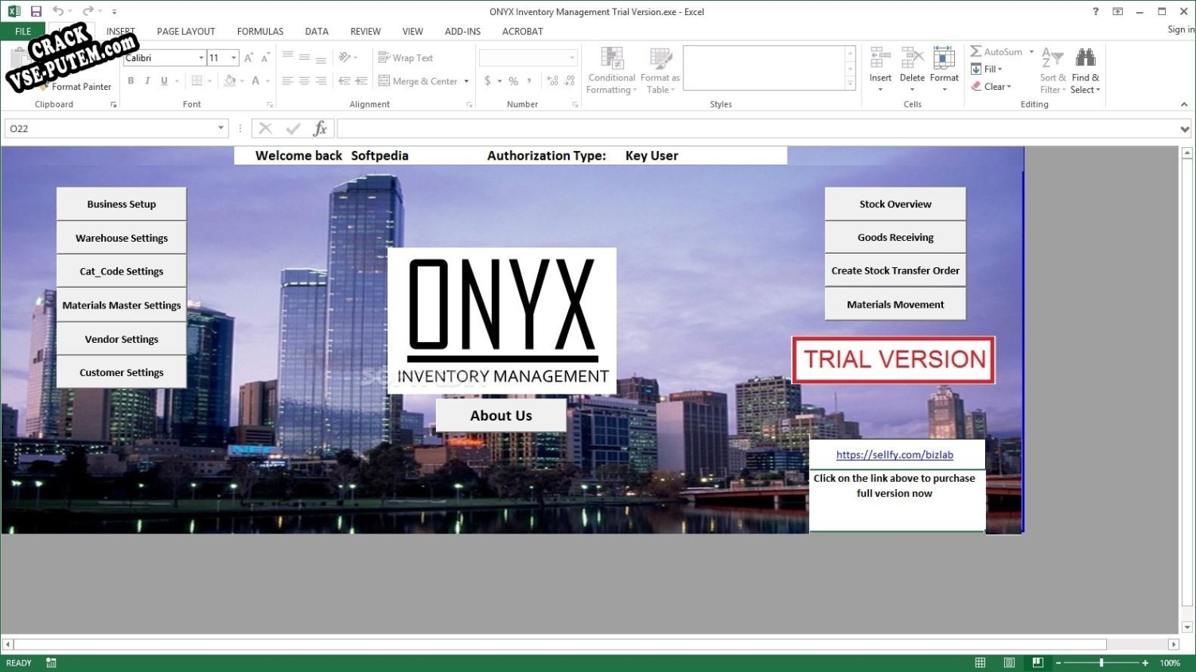1196x672 pixels.
Task: Click the AutoSum sigma icon
Action: (976, 52)
